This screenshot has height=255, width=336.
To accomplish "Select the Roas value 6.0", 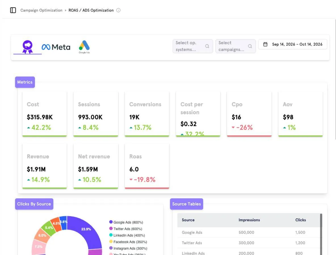I will pos(134,169).
